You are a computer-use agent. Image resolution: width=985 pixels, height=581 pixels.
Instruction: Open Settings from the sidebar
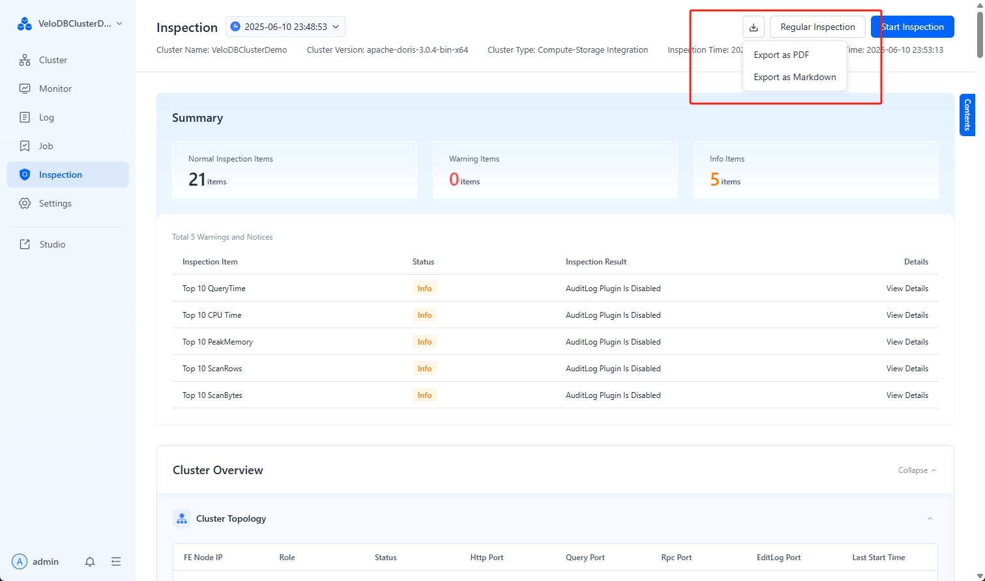click(55, 203)
